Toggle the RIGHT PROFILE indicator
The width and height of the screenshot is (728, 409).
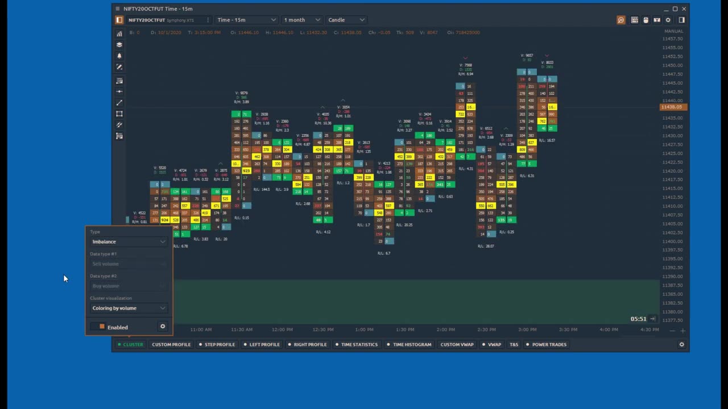click(307, 344)
